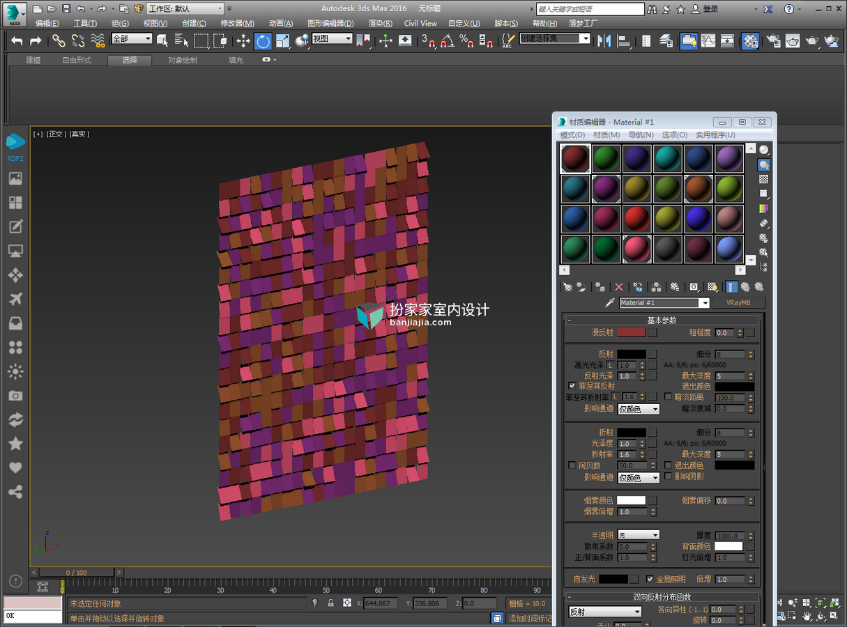
Task: Click the Mirror tool icon
Action: coord(604,40)
